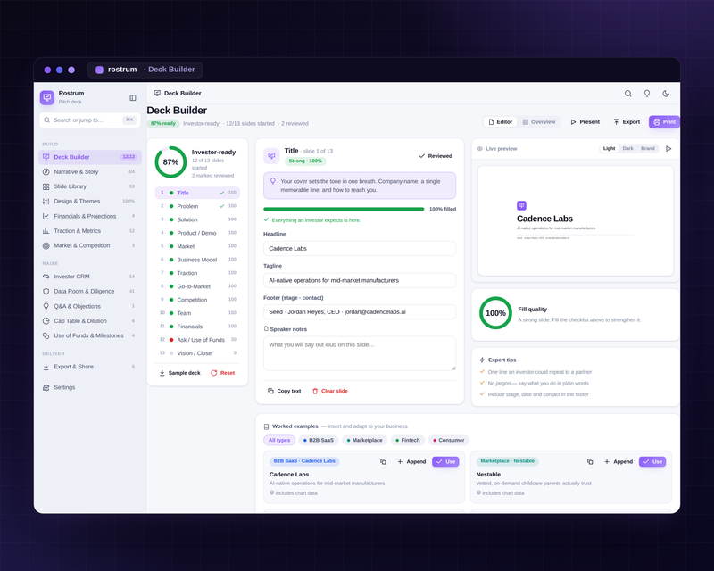714x571 pixels.
Task: Toggle the Reviewed checkmark on slide
Action: (x=436, y=156)
